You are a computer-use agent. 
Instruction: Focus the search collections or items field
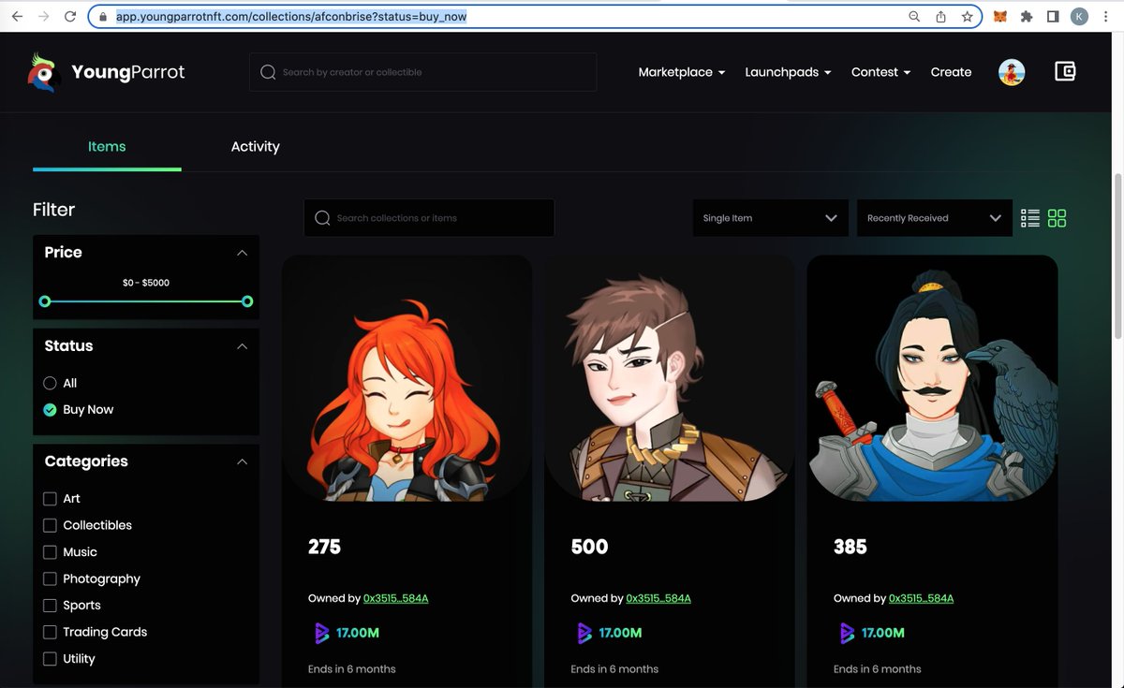(429, 218)
